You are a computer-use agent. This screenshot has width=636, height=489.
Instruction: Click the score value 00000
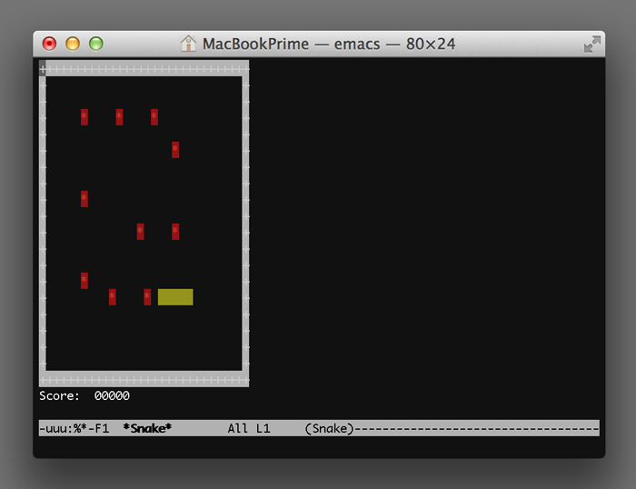pos(112,395)
